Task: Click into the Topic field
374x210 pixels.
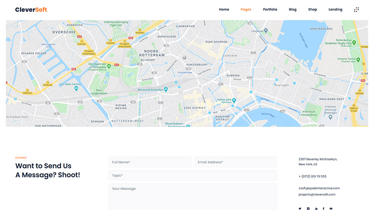Action: pyautogui.click(x=193, y=175)
